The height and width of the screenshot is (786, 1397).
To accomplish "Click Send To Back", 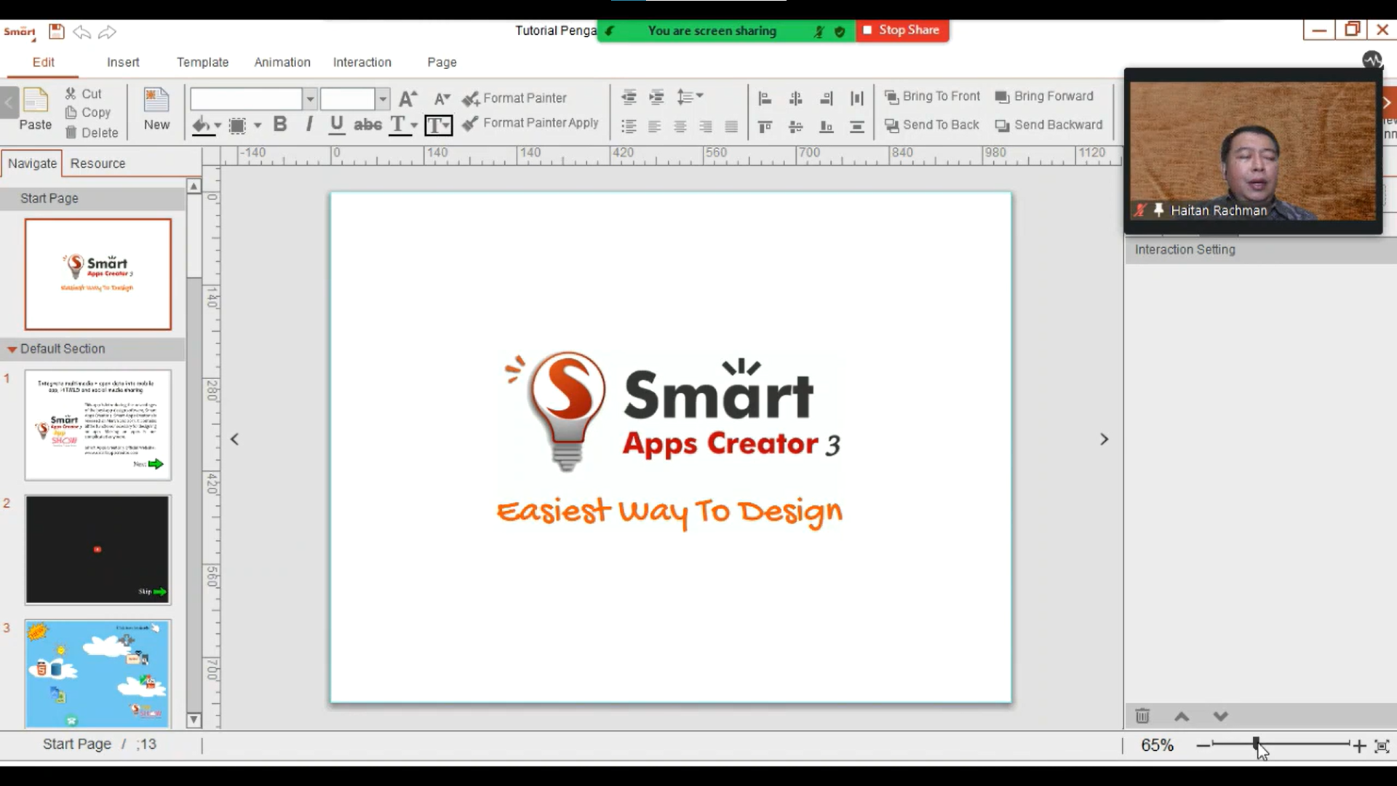I will tap(932, 125).
